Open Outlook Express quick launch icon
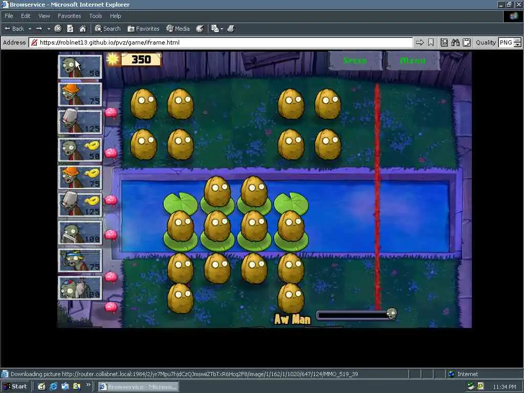Screen dimensions: 524x393 tap(65, 387)
